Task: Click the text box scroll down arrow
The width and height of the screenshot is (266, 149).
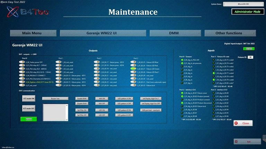Action: [x=67, y=120]
